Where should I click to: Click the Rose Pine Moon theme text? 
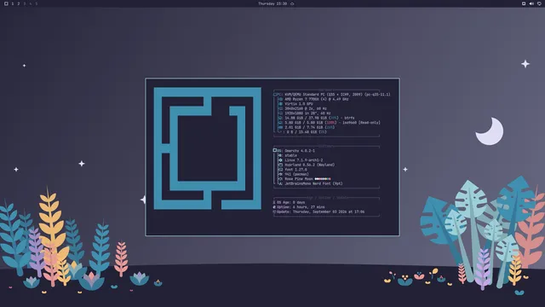pos(299,179)
